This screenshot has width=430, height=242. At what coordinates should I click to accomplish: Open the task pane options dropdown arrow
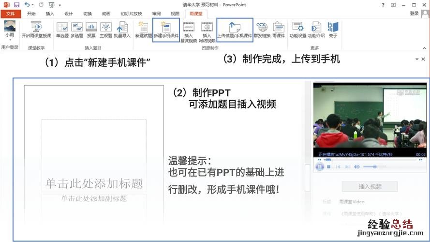click(x=417, y=59)
